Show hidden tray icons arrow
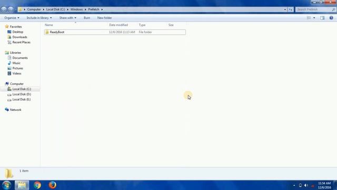The height and width of the screenshot is (190, 337). coord(294,185)
